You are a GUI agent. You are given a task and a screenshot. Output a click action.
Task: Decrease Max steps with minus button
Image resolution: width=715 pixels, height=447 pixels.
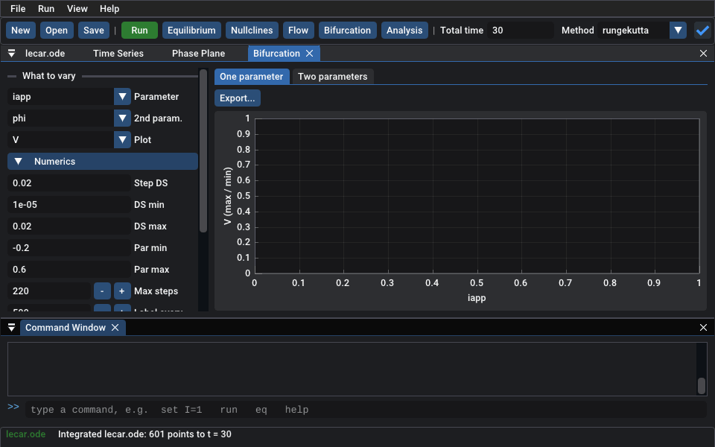(x=102, y=291)
